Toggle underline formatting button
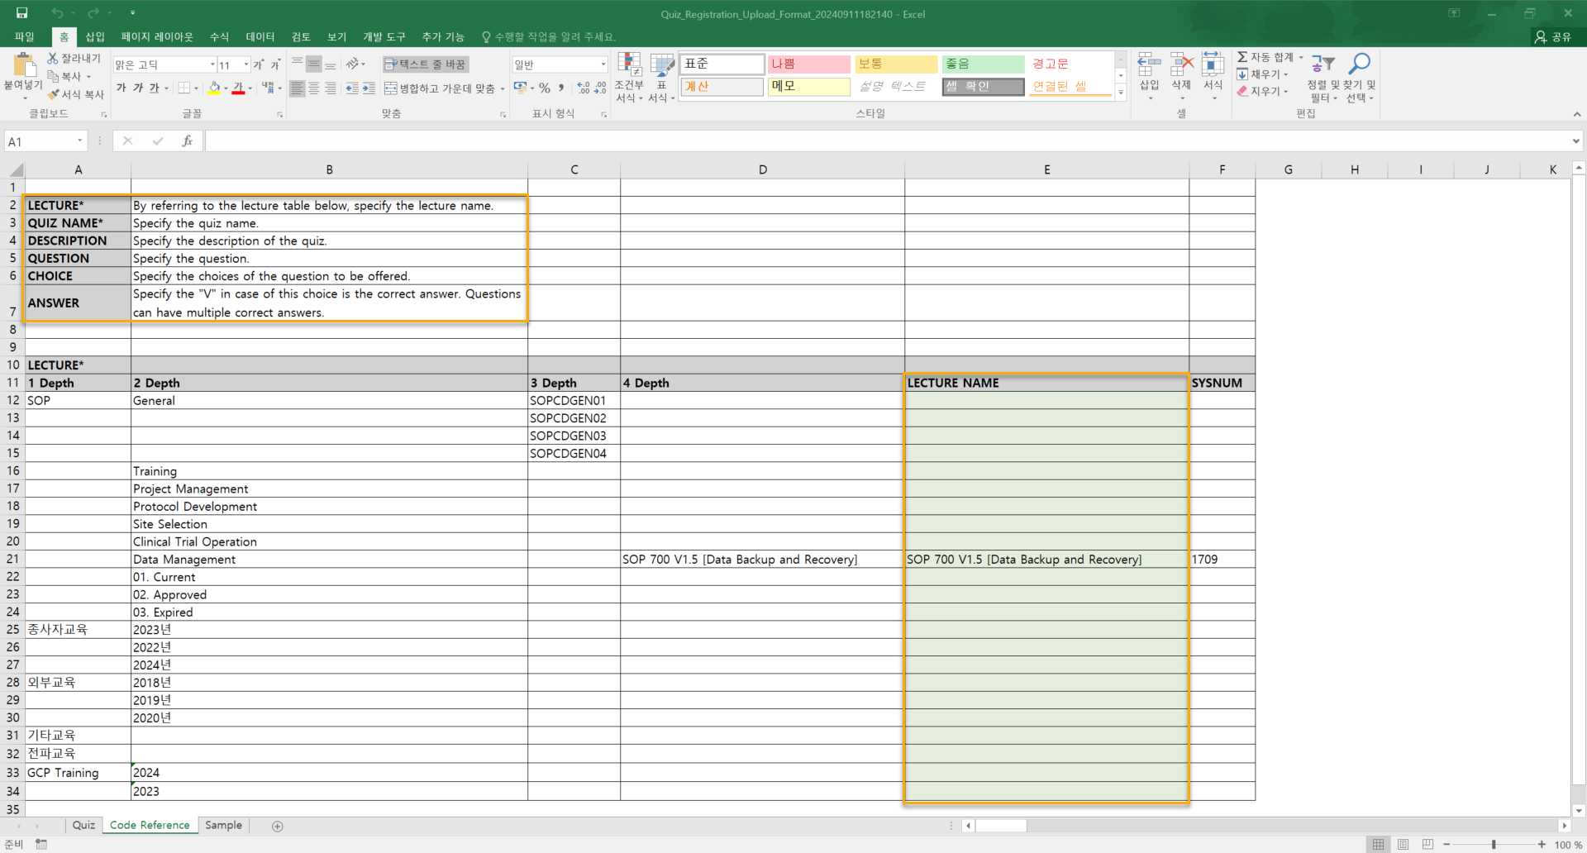 point(154,88)
